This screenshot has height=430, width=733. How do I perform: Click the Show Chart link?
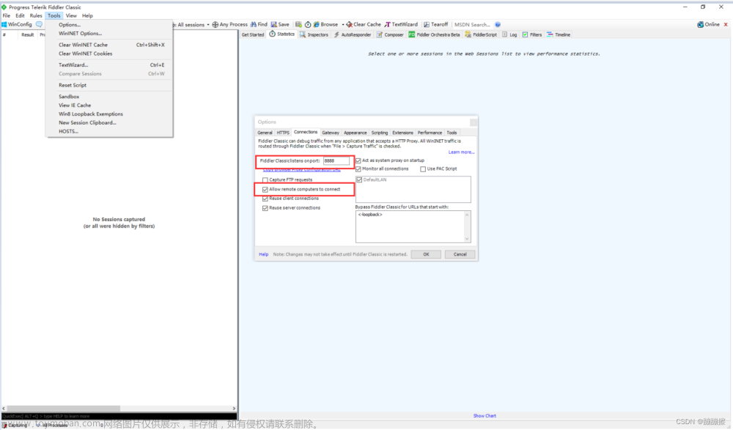(x=485, y=415)
